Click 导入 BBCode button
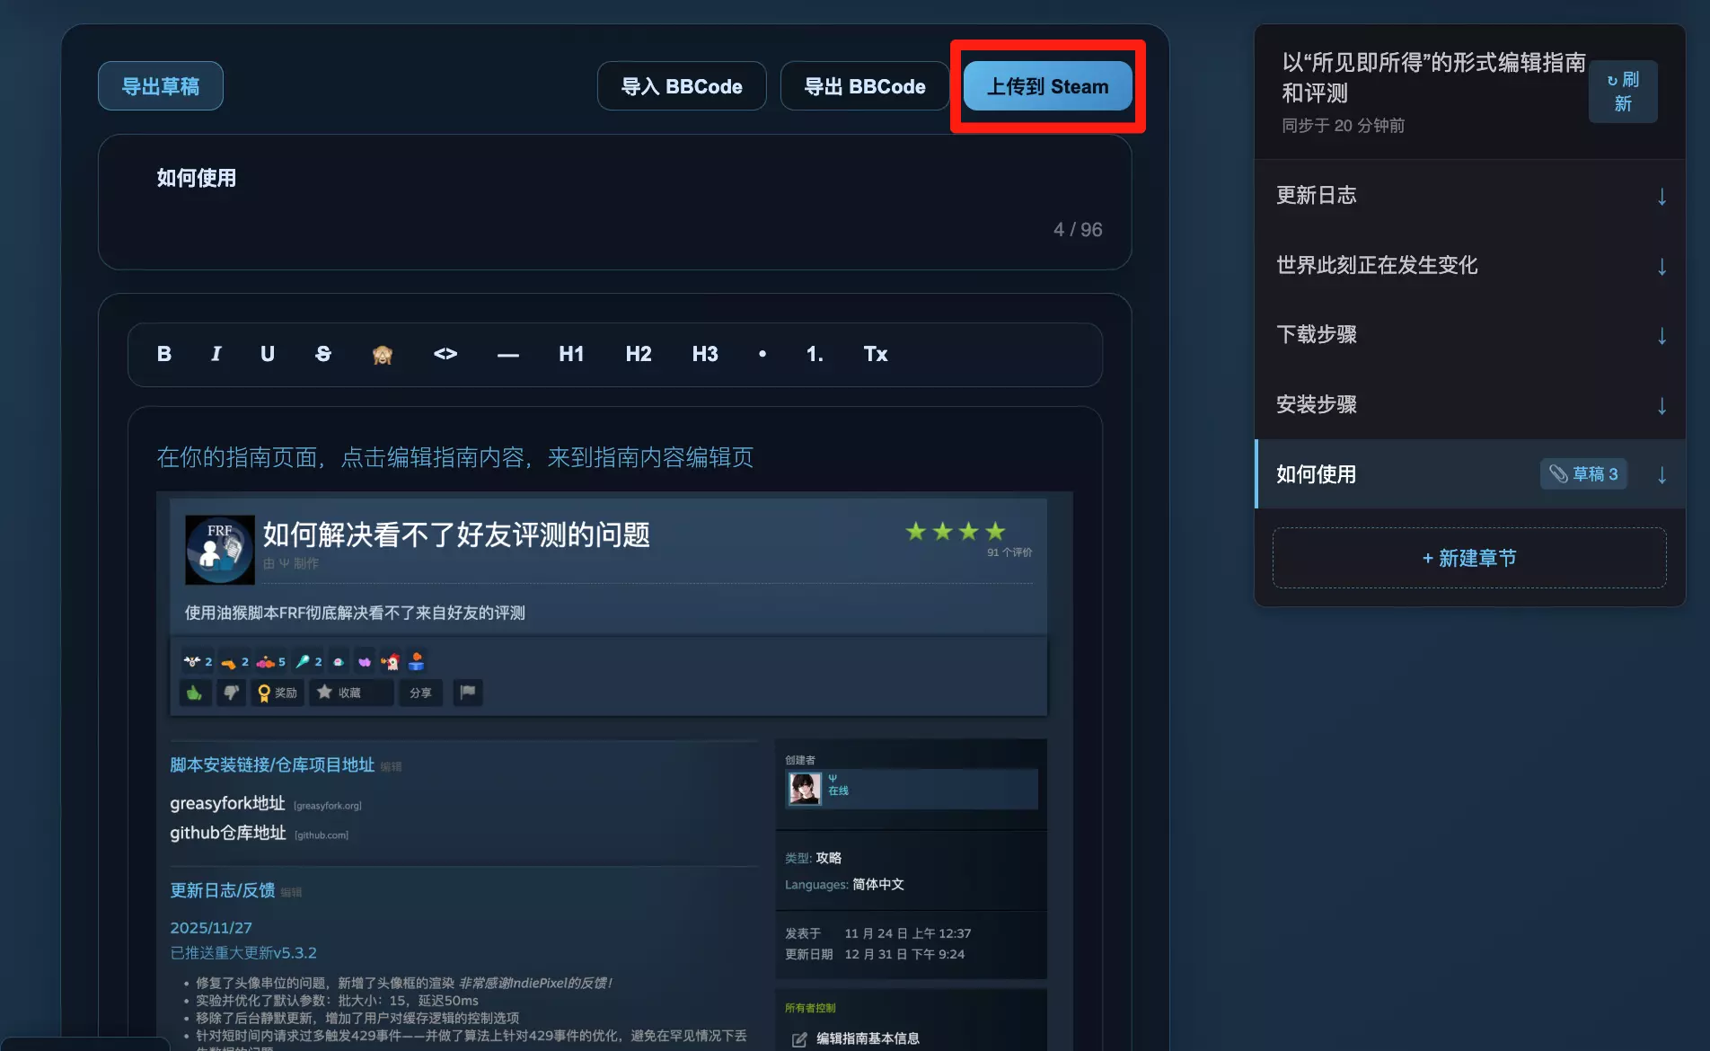This screenshot has width=1710, height=1051. coord(682,86)
